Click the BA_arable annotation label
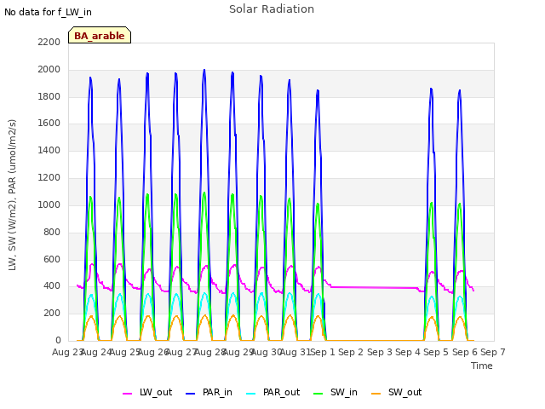545x409 pixels. [x=100, y=36]
